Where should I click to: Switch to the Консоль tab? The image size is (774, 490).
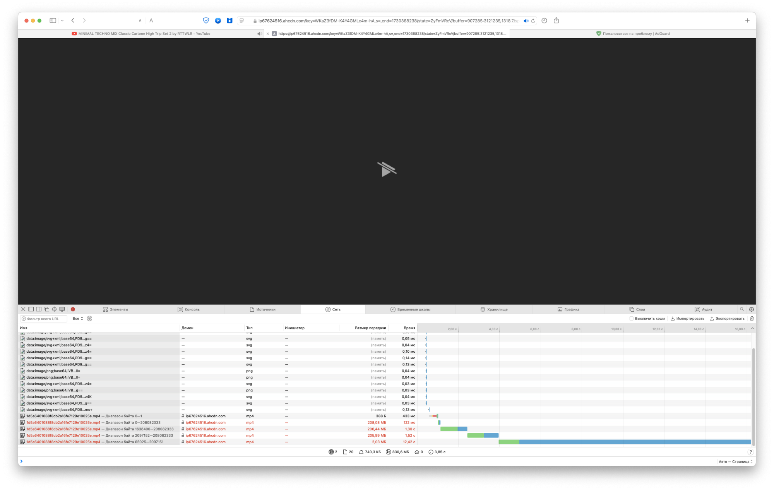tap(189, 309)
